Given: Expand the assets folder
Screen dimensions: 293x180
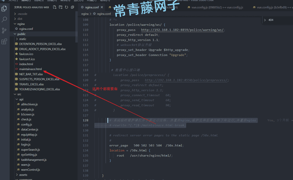Looking at the screenshot, I should tap(17, 175).
